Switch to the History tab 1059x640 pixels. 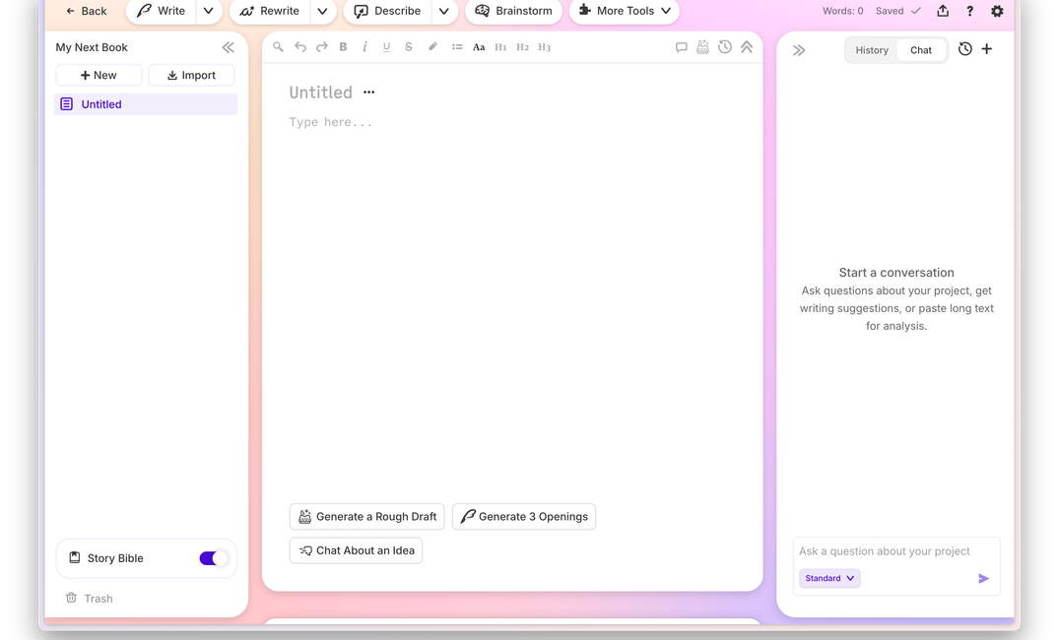click(x=871, y=49)
